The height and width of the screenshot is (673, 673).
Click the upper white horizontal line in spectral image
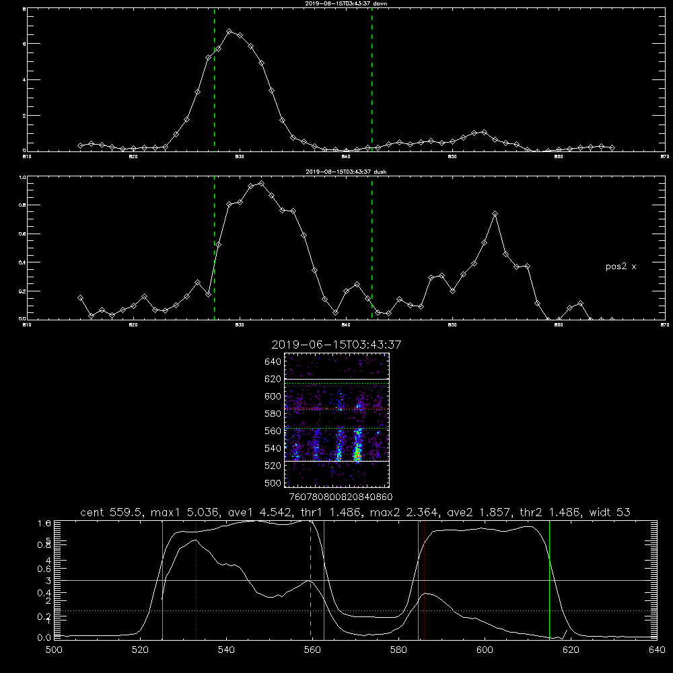336,380
